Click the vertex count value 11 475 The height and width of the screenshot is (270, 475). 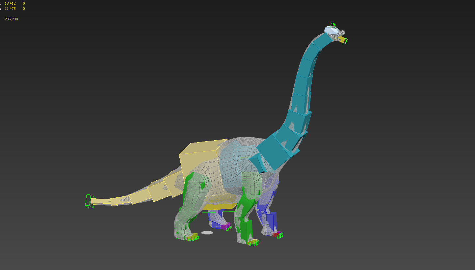click(10, 9)
